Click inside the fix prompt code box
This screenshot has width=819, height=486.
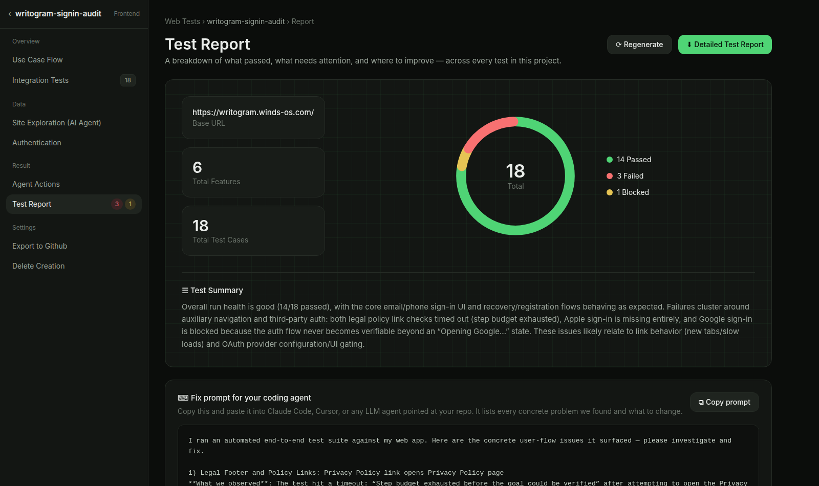(468, 455)
